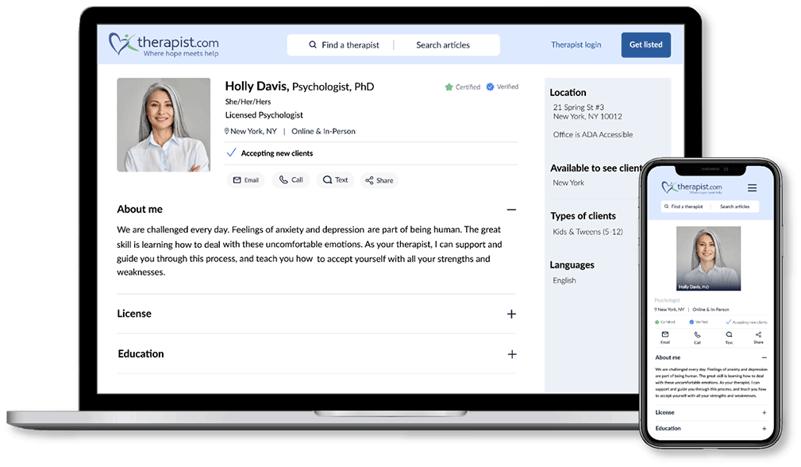Click the therapist.com logo on the laptop

point(164,44)
